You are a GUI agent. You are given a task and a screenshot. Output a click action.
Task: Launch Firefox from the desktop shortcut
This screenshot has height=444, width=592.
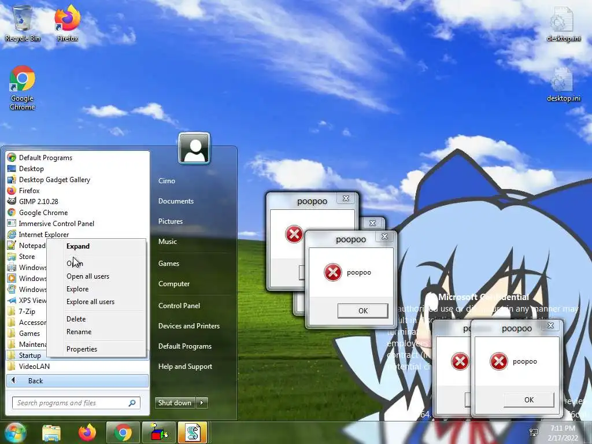coord(67,23)
